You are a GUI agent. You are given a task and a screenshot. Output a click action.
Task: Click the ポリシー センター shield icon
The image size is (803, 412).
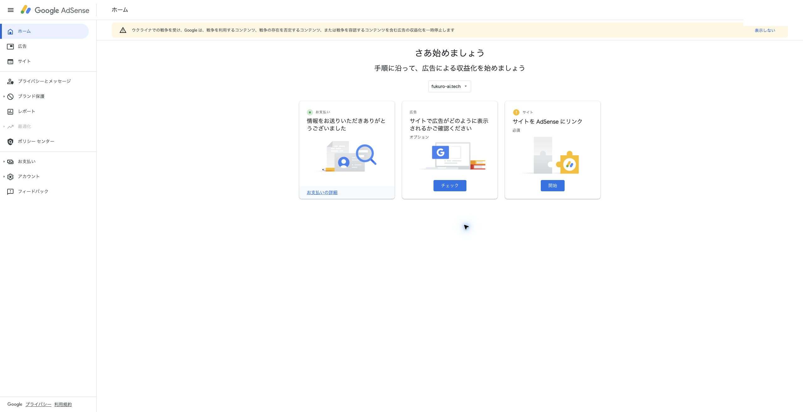coord(10,142)
